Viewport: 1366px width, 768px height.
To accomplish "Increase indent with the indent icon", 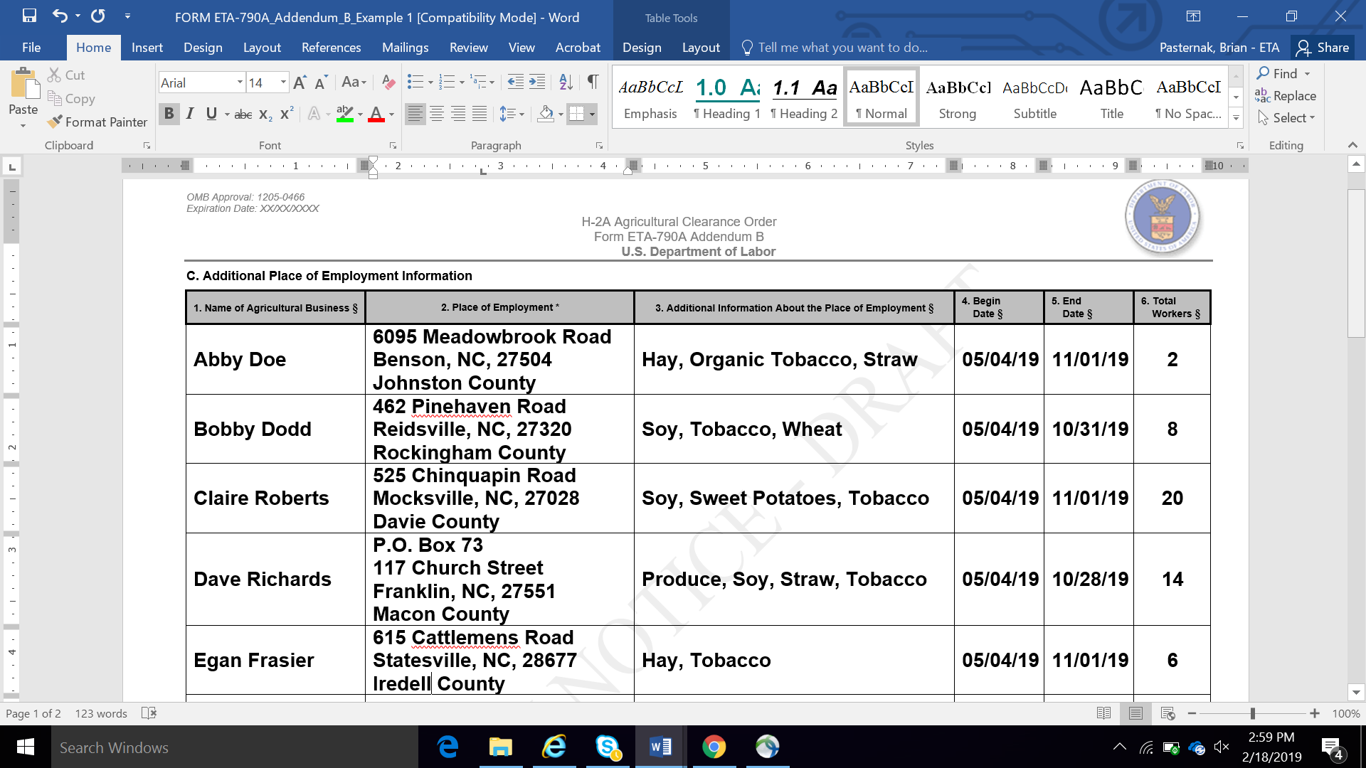I will [537, 82].
